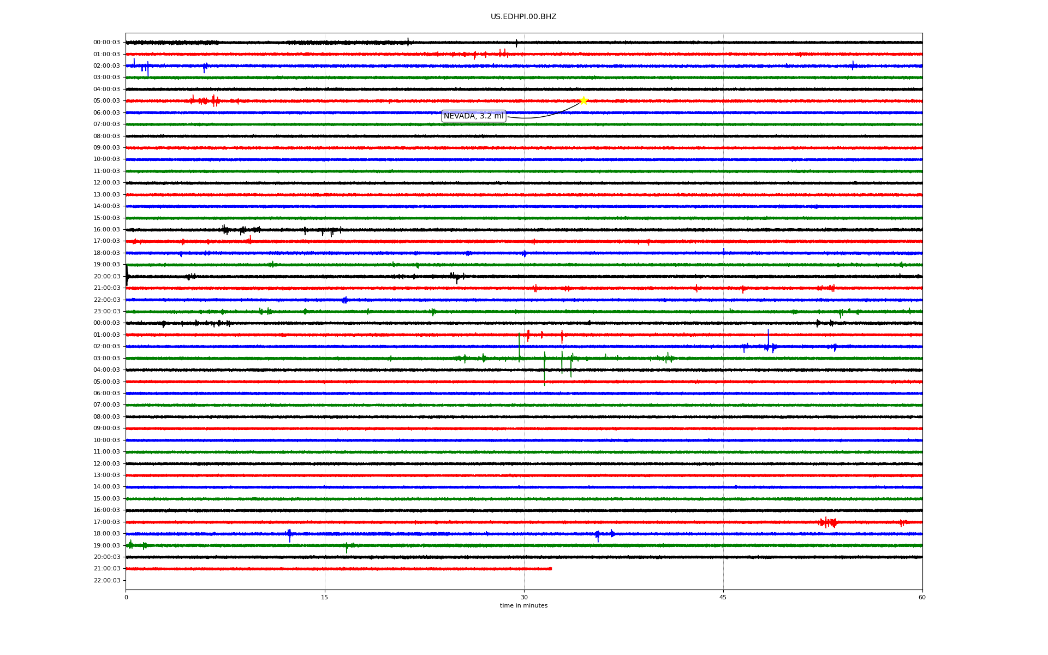Click the 03:00:03 green trace label in lower half
Screen dimensions: 1048x655
click(106, 359)
